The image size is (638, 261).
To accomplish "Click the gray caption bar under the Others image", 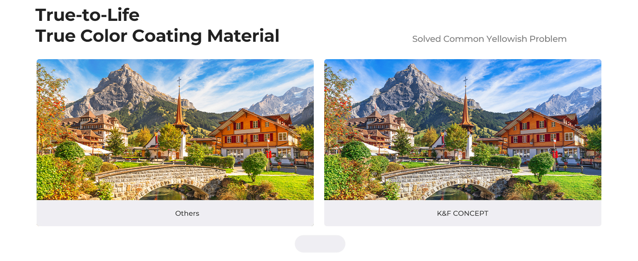I will pos(175,213).
